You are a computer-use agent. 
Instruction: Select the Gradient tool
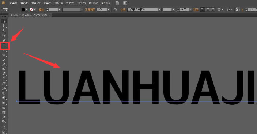click(4, 112)
